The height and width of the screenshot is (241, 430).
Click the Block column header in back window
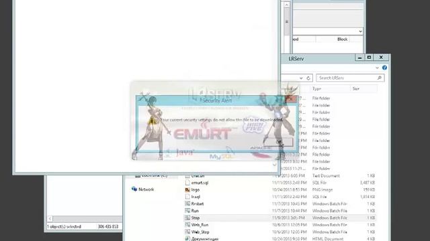click(342, 39)
